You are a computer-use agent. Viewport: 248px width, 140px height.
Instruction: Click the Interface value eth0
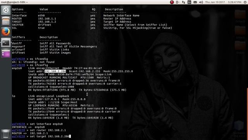(41, 16)
